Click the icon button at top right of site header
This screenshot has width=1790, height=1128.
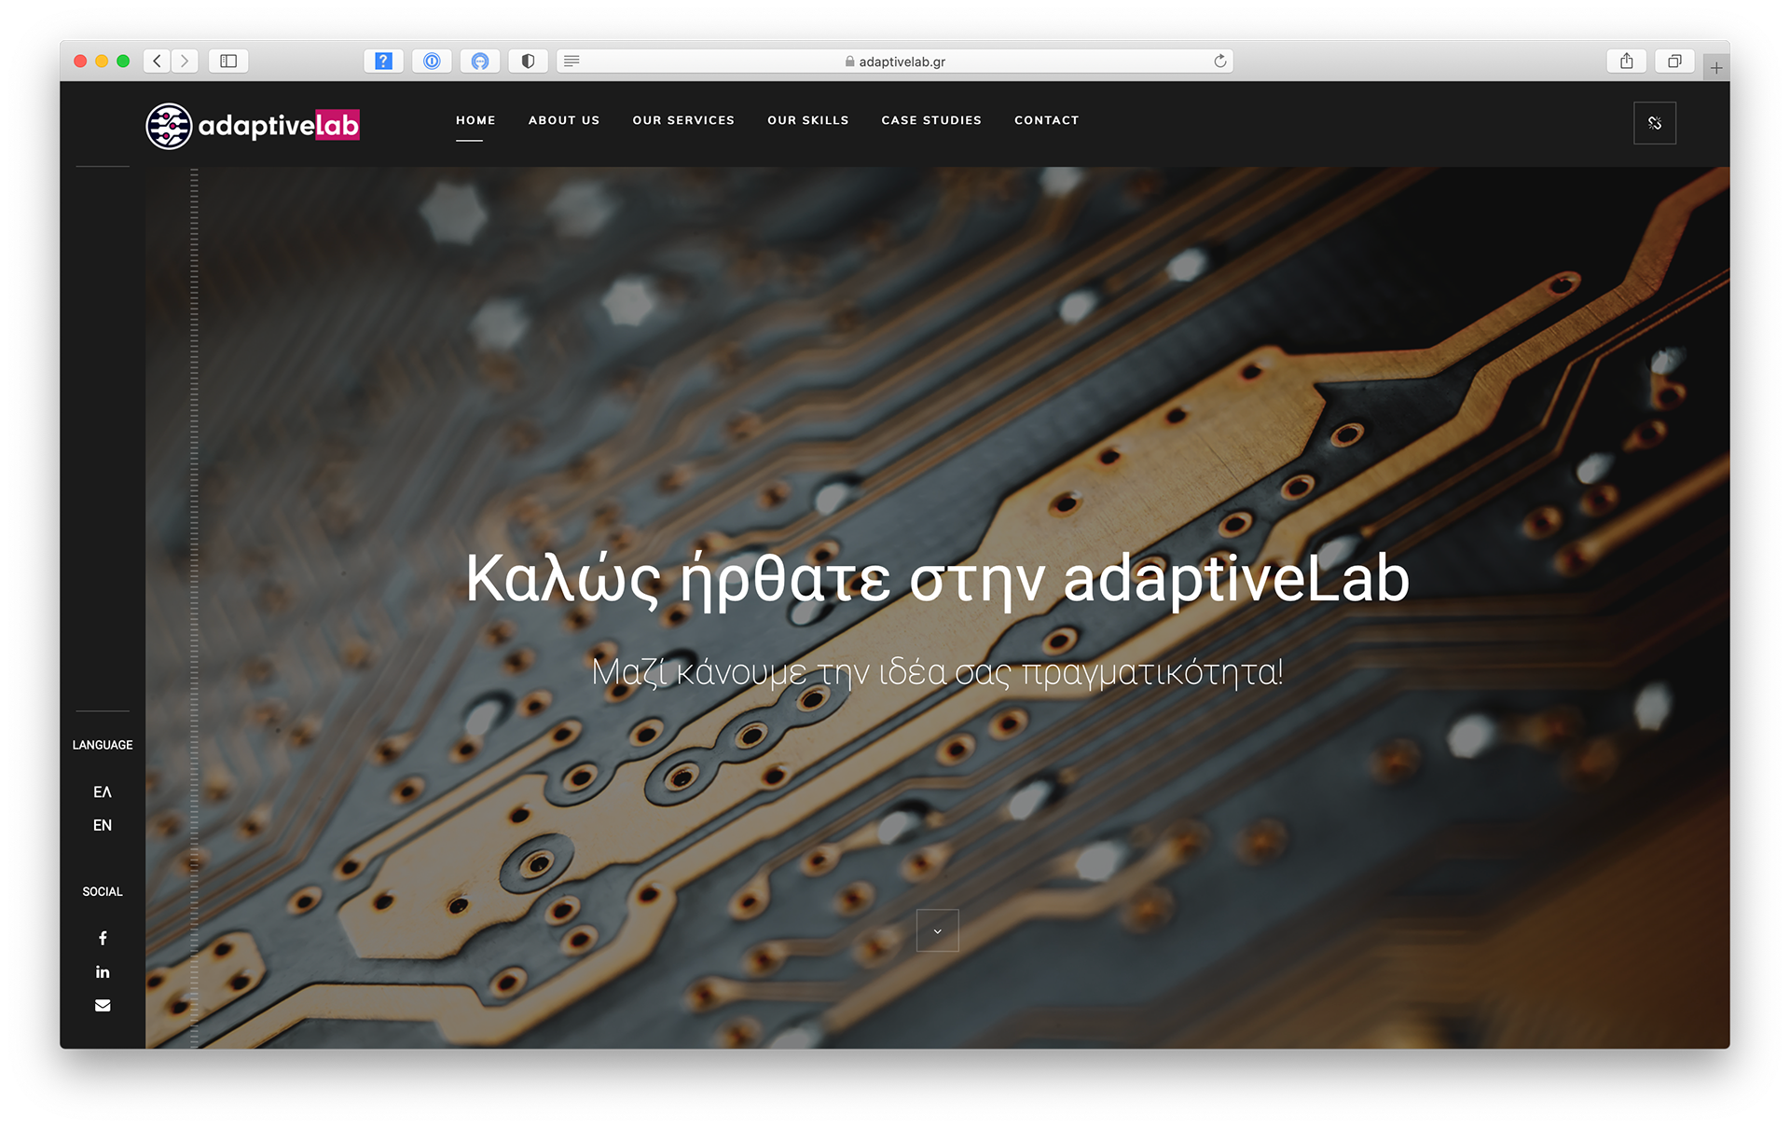pos(1655,123)
